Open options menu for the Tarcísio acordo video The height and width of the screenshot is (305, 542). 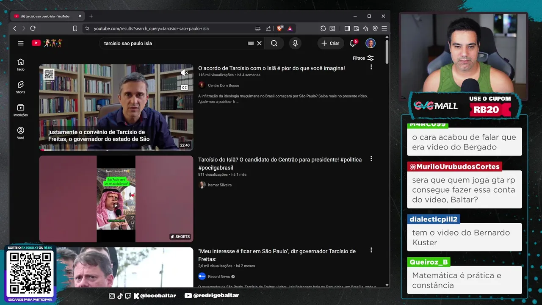coord(371,67)
